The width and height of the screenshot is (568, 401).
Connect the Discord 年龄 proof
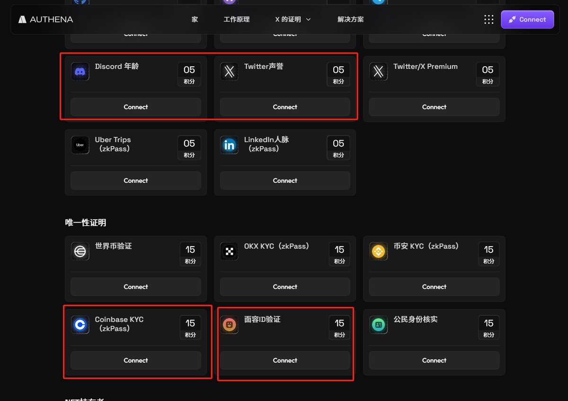pyautogui.click(x=136, y=107)
